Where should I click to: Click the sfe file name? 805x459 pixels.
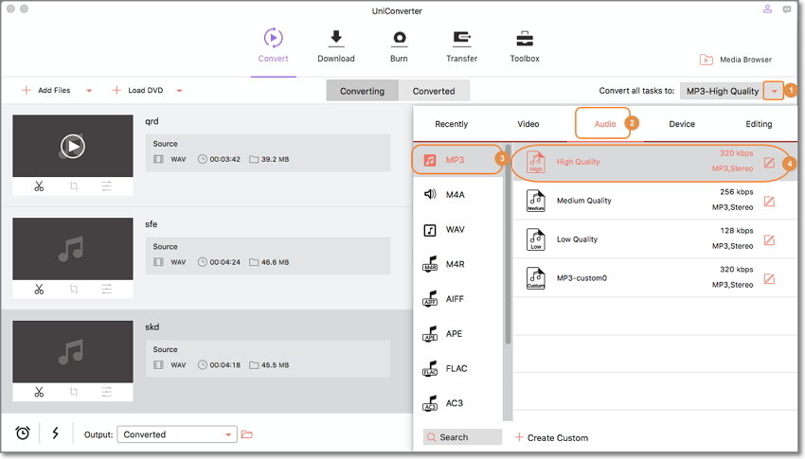[x=151, y=224]
